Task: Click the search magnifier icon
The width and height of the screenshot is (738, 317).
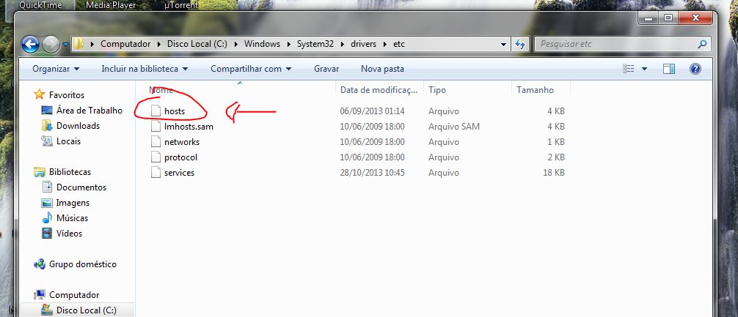Action: [702, 44]
